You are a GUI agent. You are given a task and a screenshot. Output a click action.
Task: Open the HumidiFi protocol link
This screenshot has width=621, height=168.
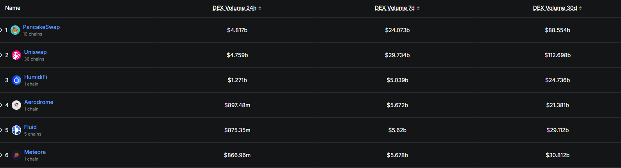click(x=36, y=77)
